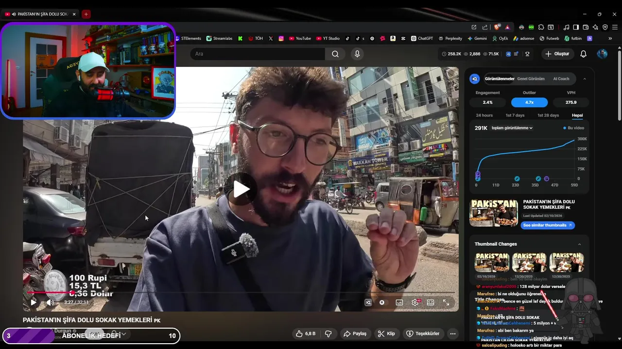The image size is (622, 349).
Task: Open vidIQ icon in player controls
Action: tap(368, 302)
